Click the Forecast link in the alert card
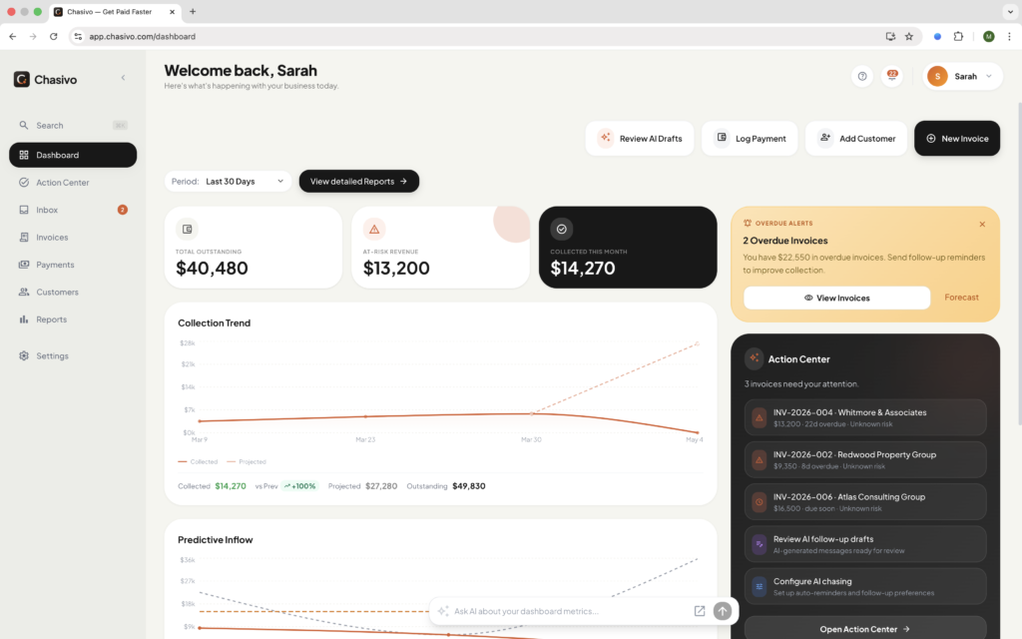This screenshot has width=1022, height=639. pyautogui.click(x=961, y=298)
